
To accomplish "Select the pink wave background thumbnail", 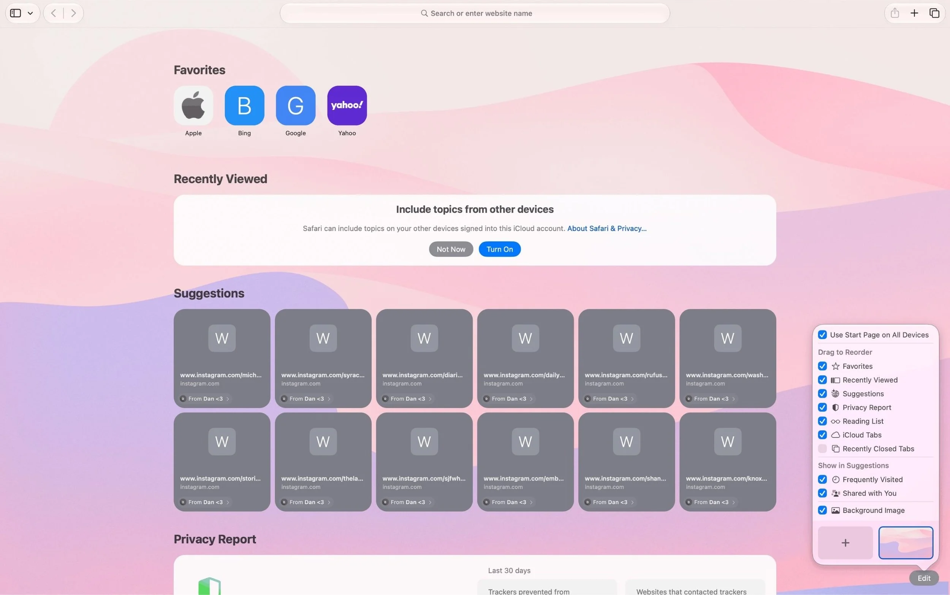I will pyautogui.click(x=906, y=543).
